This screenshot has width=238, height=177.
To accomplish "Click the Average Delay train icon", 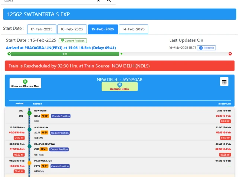I will (119, 84).
